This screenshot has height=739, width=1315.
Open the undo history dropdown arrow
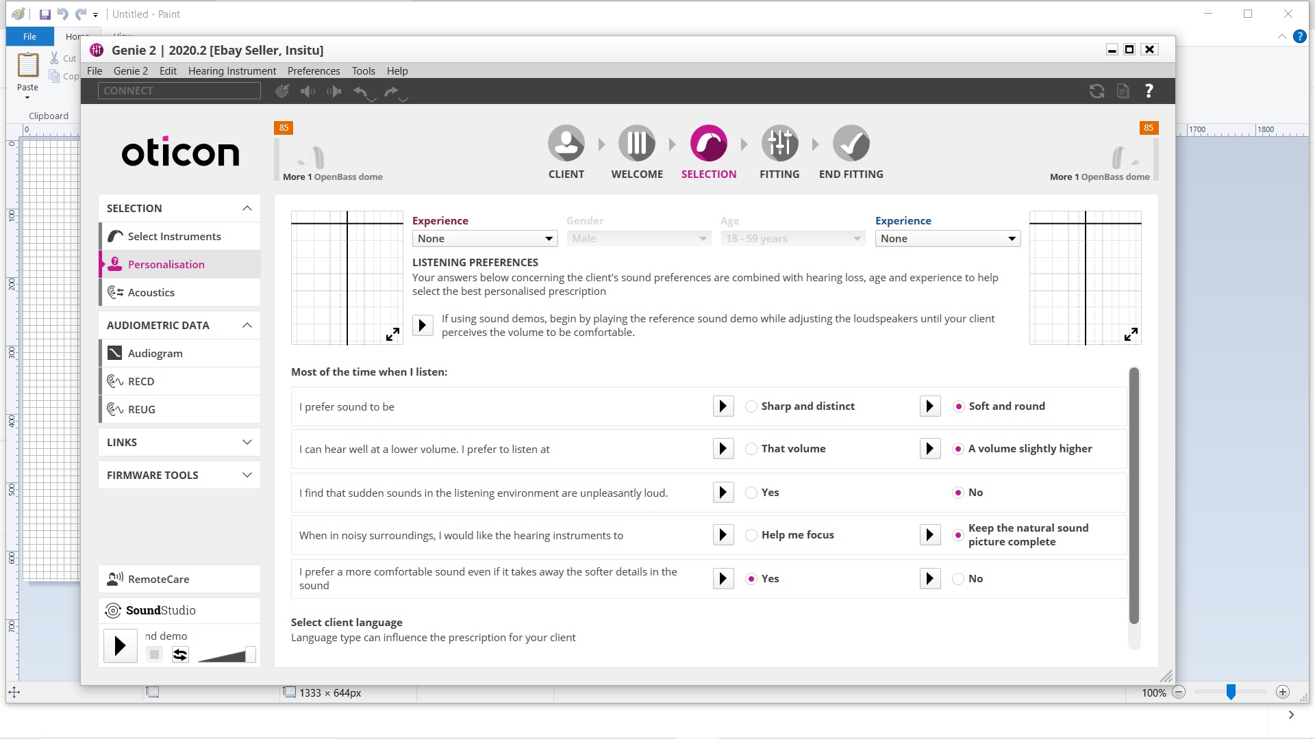coord(373,100)
